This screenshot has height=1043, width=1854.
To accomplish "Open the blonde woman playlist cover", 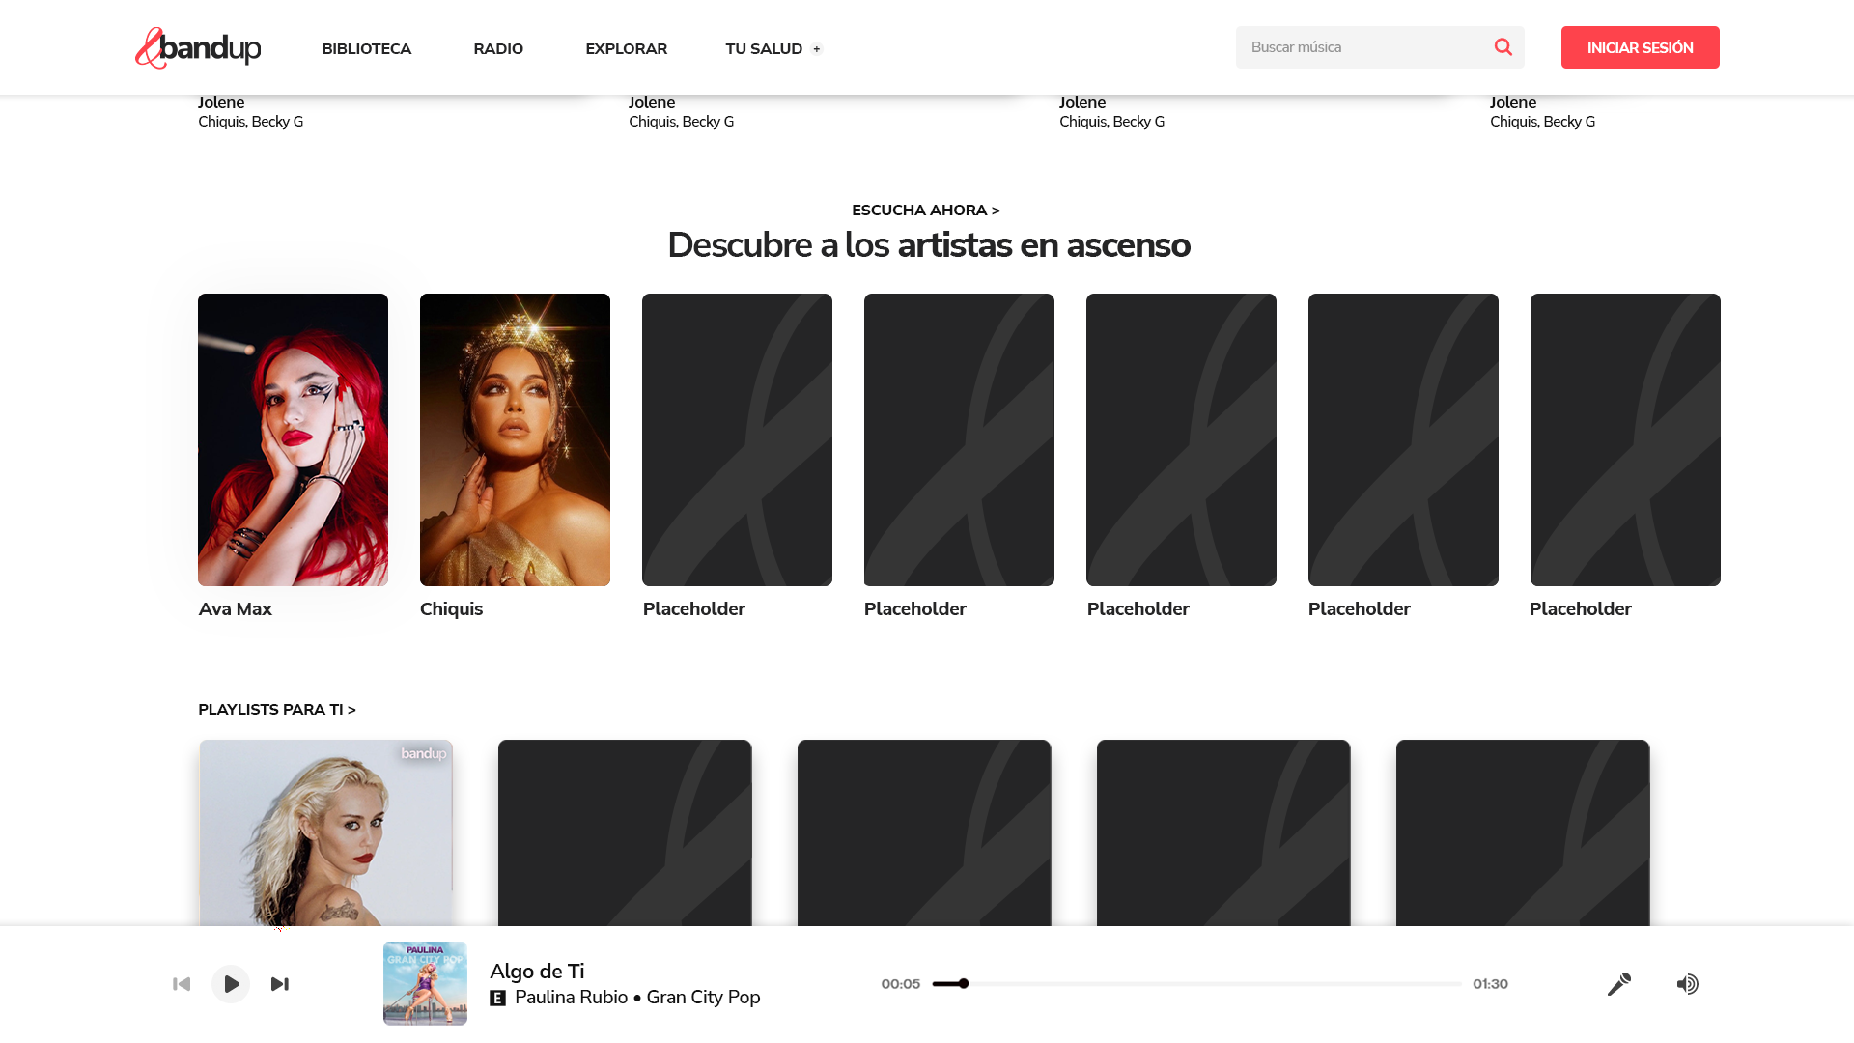I will point(325,832).
